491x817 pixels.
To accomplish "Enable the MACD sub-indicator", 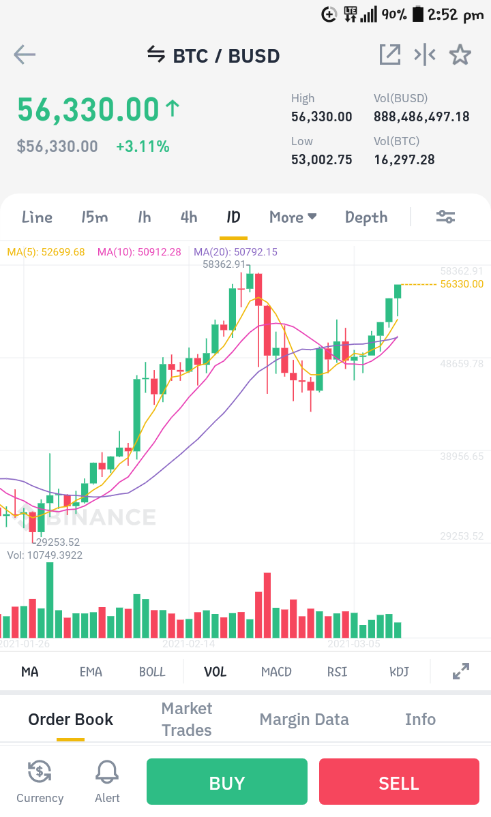I will [276, 672].
